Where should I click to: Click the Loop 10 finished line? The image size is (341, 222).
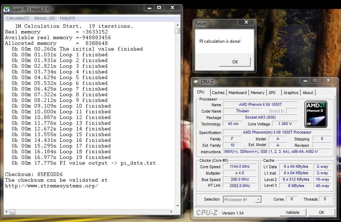point(61,106)
